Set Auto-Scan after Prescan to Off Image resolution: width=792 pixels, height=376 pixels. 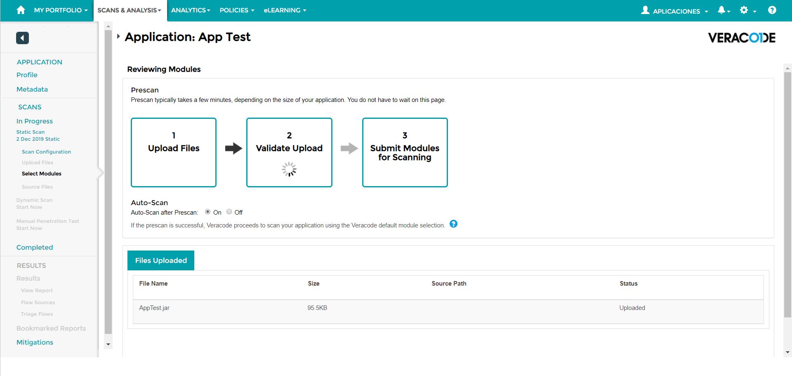(x=229, y=212)
